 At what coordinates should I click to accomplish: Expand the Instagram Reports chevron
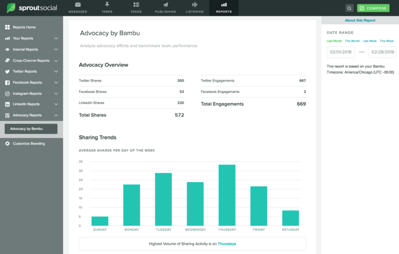[56, 94]
